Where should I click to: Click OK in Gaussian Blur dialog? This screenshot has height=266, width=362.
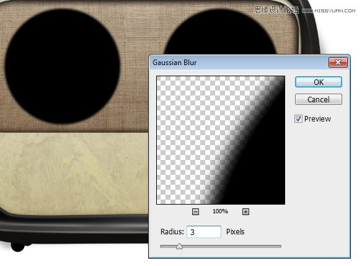point(319,82)
